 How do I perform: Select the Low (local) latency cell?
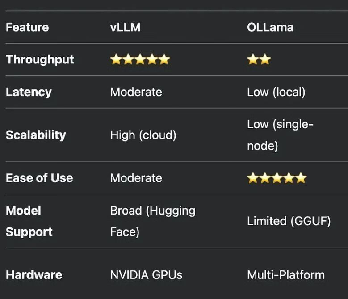pos(276,92)
